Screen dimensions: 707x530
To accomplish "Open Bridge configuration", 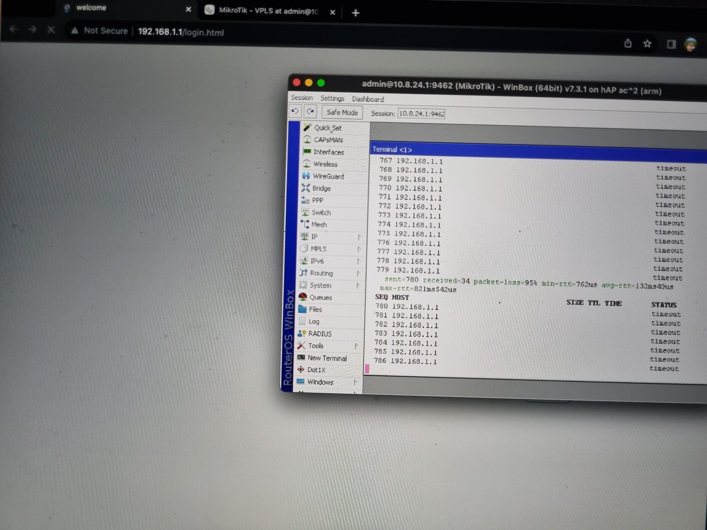I will 321,189.
